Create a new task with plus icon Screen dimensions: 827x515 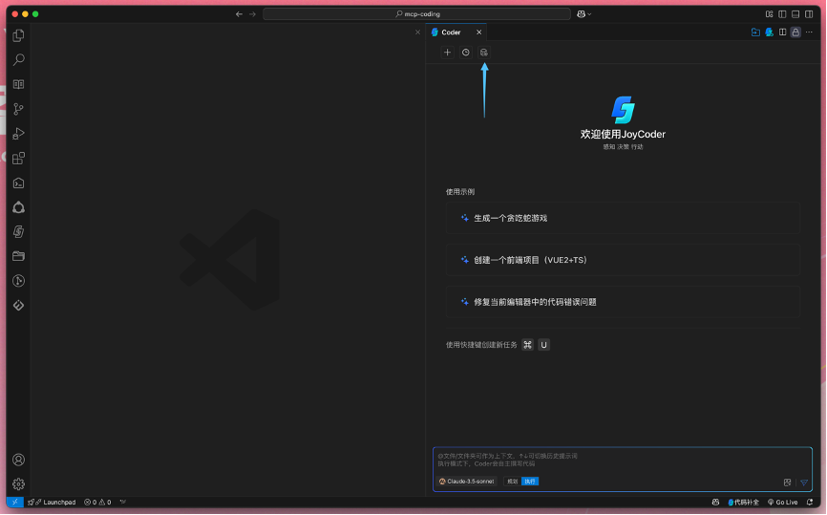tap(447, 53)
